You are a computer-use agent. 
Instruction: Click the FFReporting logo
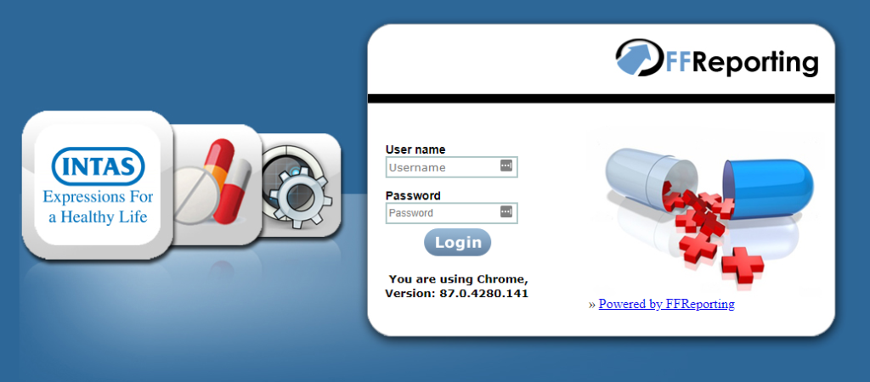(x=716, y=58)
